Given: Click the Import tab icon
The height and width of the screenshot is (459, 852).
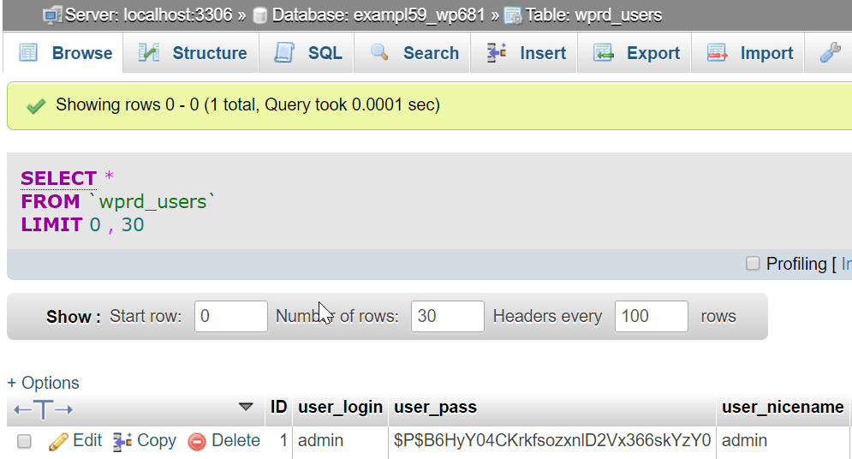Looking at the screenshot, I should click(717, 53).
